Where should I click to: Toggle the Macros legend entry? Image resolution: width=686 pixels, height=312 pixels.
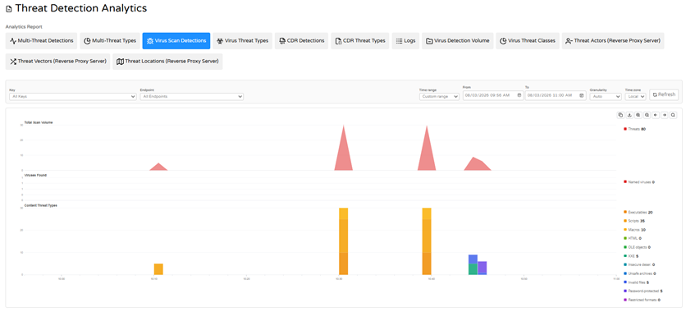click(635, 230)
